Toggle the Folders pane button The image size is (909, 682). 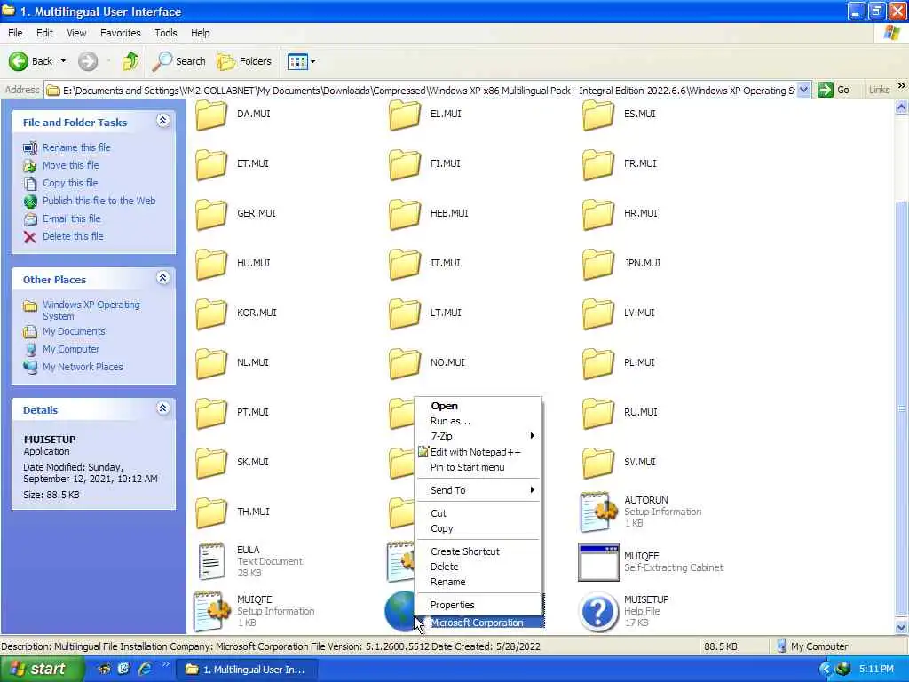click(243, 61)
